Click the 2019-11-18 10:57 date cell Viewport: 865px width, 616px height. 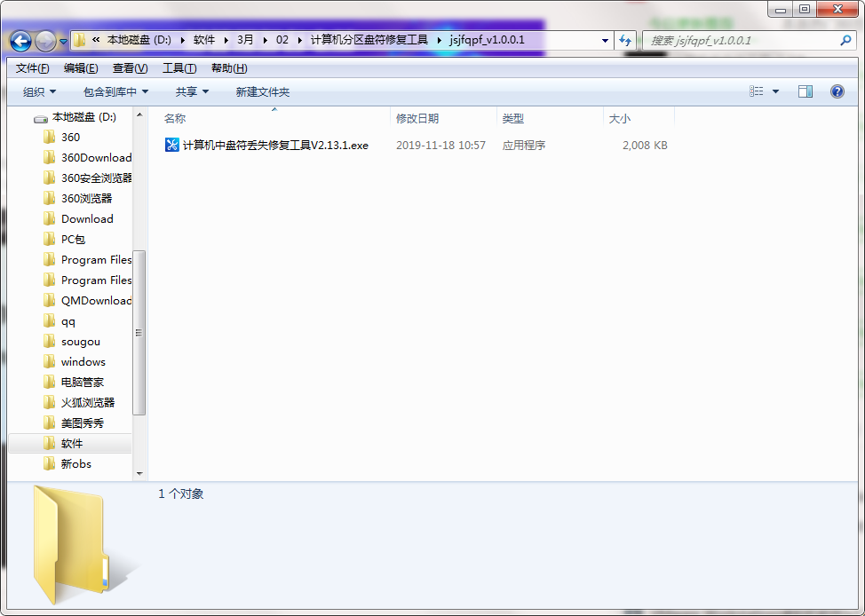(440, 145)
